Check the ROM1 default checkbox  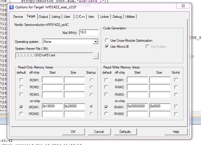(x=21, y=80)
